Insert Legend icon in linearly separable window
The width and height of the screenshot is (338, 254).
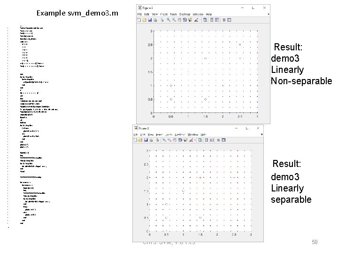212,140
